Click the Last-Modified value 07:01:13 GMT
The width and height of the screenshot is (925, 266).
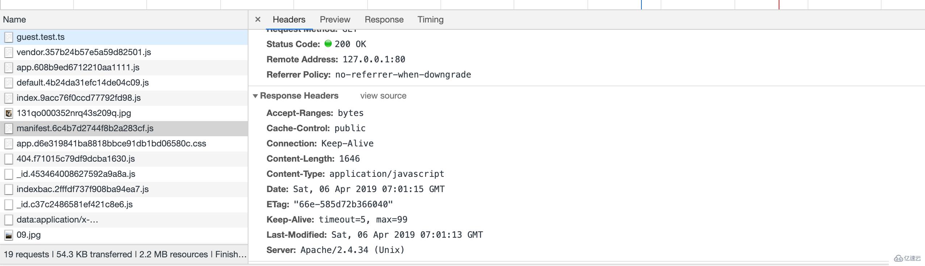coord(452,235)
